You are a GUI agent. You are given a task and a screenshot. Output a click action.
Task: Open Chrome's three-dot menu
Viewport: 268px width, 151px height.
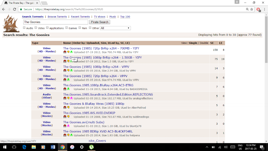point(265,9)
